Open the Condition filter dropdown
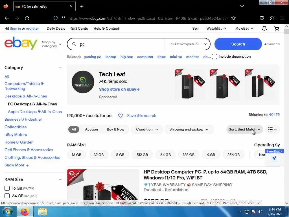 147,129
